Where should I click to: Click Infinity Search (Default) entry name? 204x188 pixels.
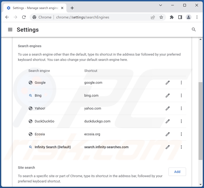tap(53, 147)
